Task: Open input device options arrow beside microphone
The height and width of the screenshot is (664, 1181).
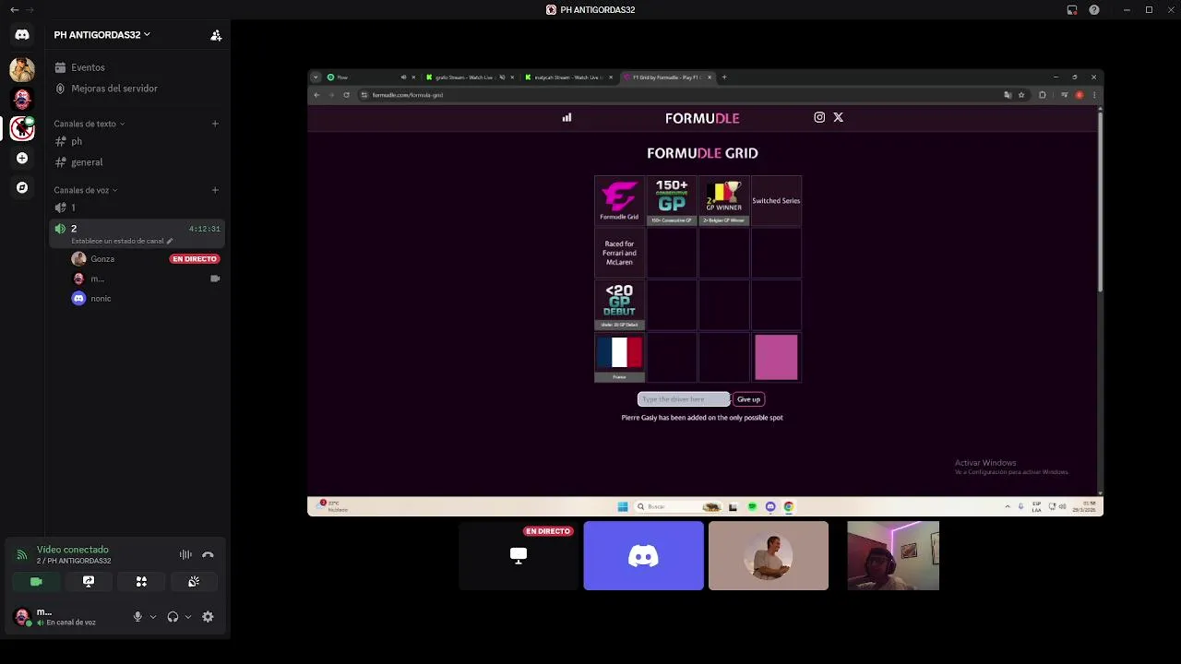Action: (x=152, y=617)
